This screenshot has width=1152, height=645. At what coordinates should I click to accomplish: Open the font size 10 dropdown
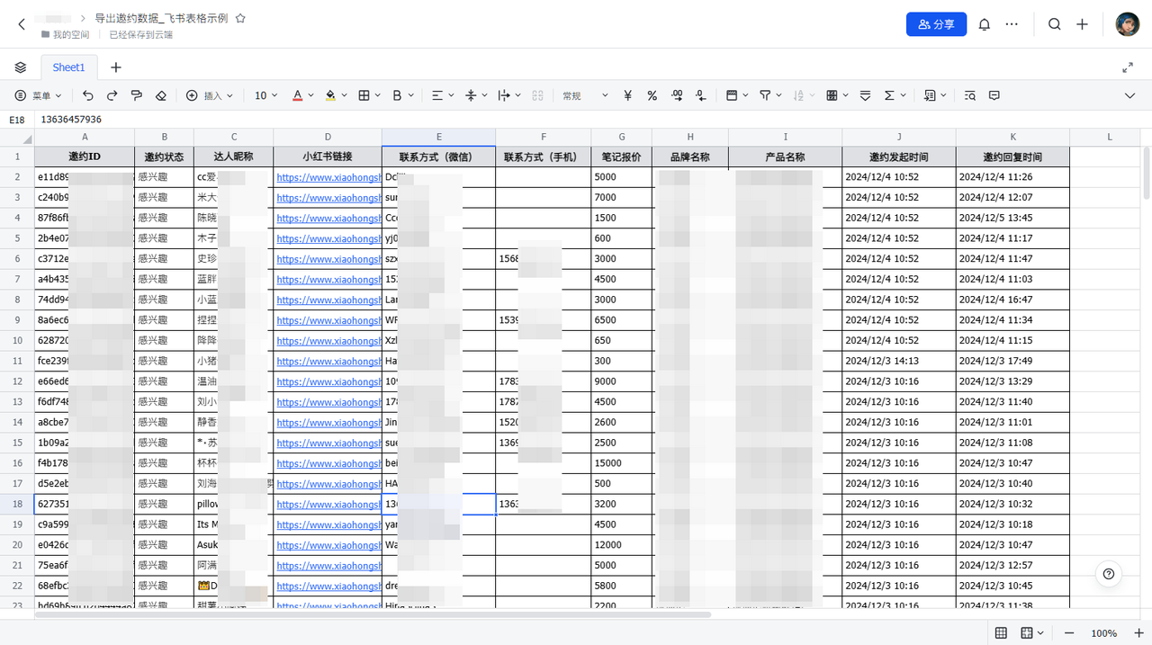[265, 95]
